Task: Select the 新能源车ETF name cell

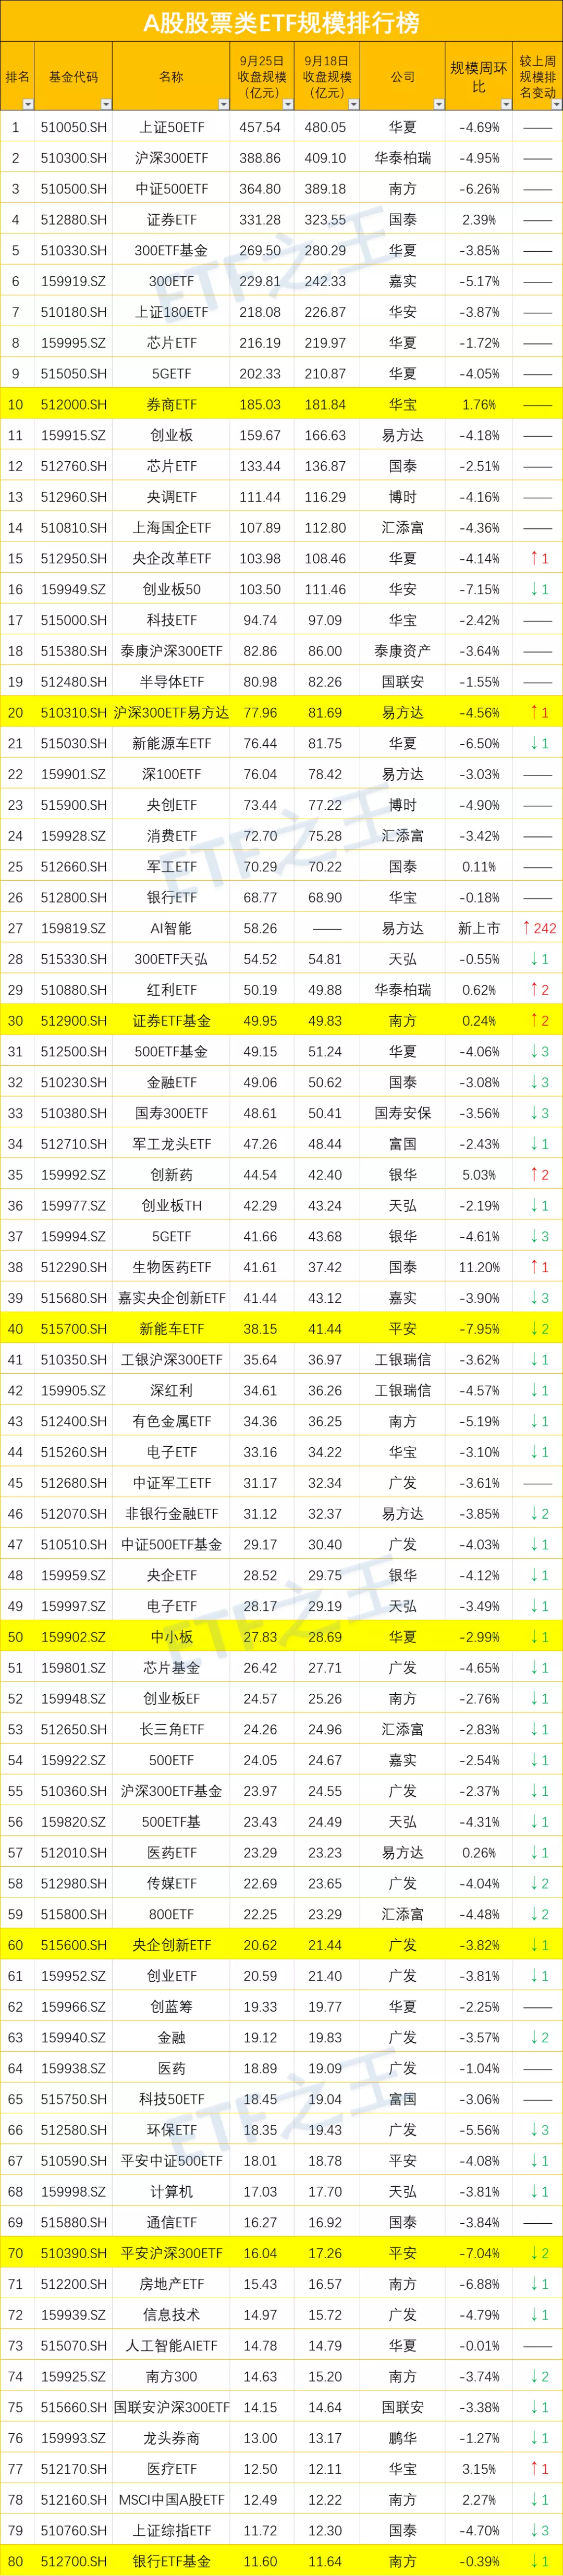Action: point(171,743)
